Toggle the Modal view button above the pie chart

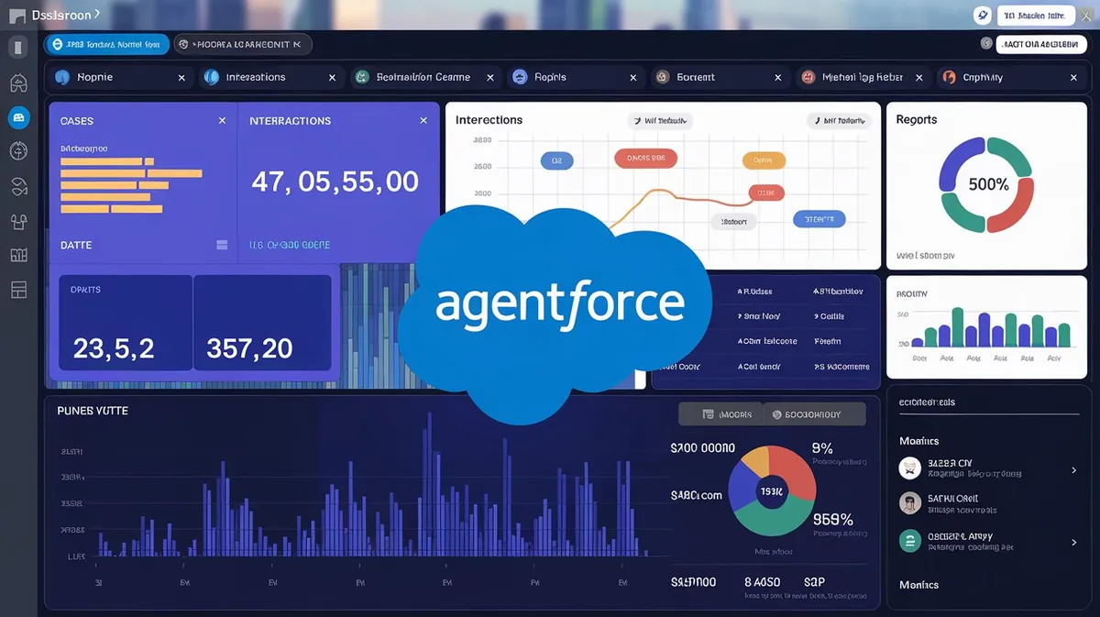(x=723, y=413)
